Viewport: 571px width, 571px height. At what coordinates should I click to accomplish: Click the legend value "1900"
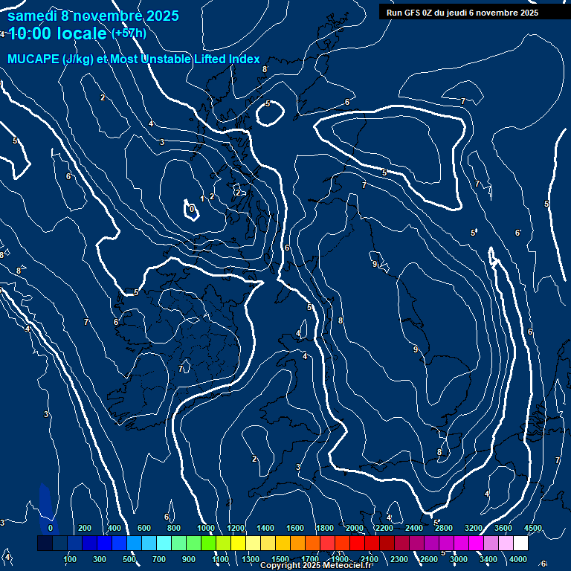(340, 559)
